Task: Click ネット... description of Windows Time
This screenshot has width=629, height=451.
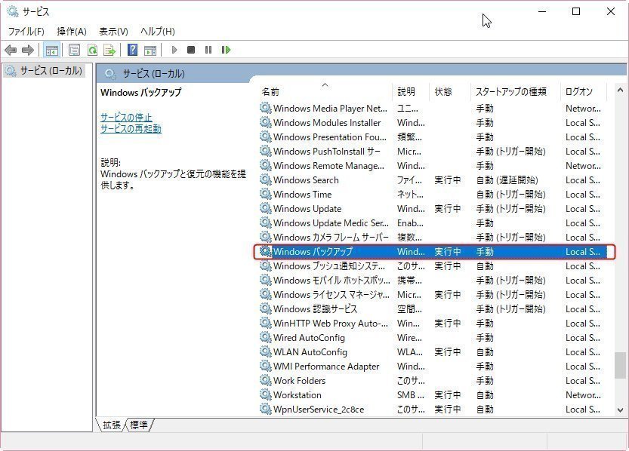Action: click(410, 195)
